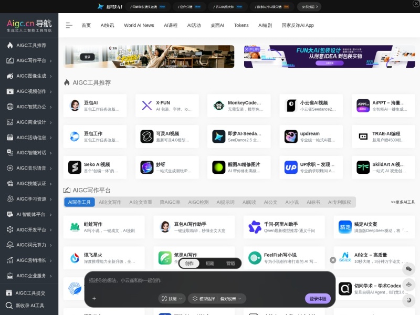The image size is (420, 315).
Task: Switch to AI提示词 tab
Action: point(225,202)
